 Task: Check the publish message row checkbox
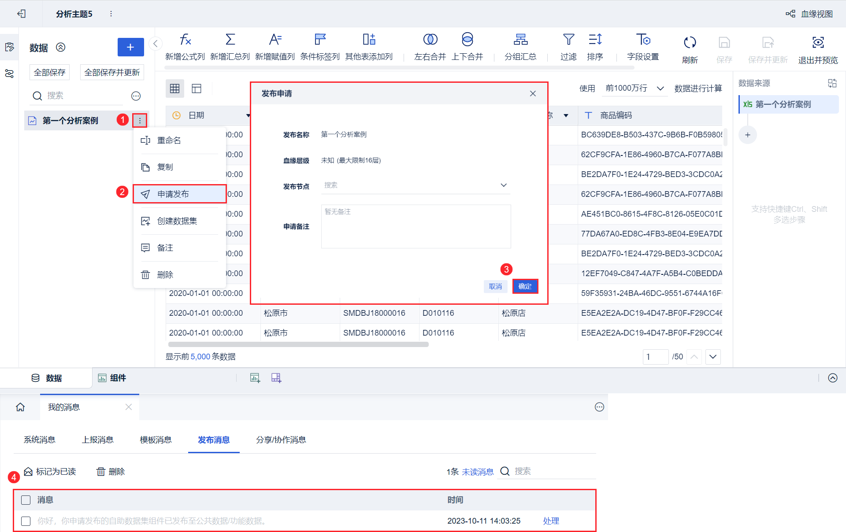(26, 521)
